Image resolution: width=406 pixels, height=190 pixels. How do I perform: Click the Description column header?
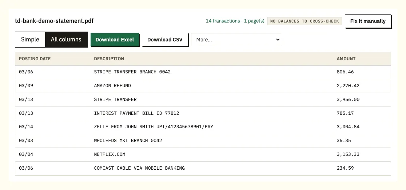[109, 59]
